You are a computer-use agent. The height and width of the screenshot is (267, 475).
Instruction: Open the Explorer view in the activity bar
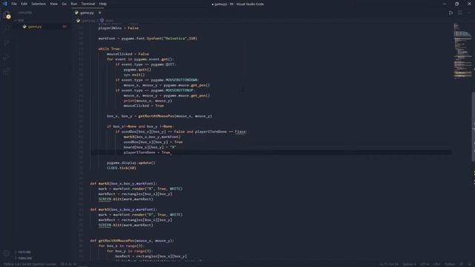click(7, 15)
